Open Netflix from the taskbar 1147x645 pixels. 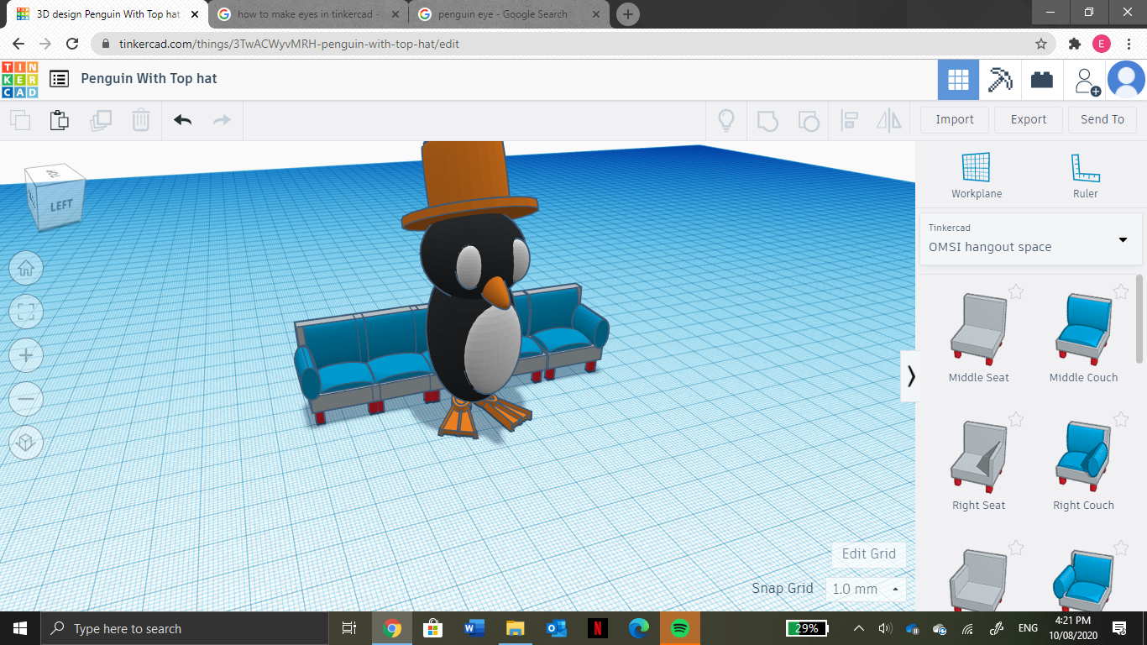point(597,628)
